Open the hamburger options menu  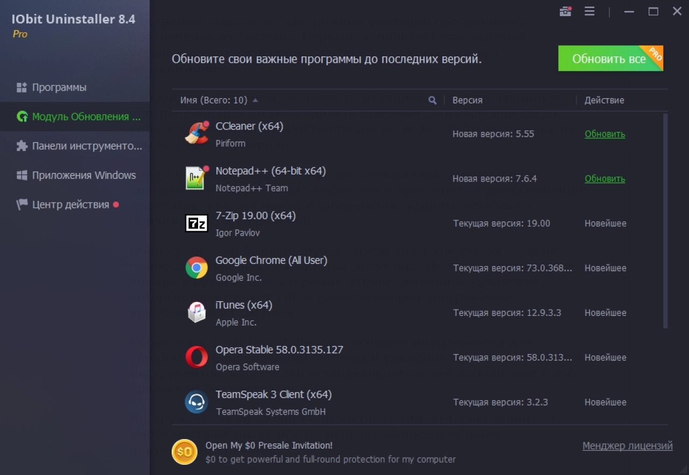[589, 11]
